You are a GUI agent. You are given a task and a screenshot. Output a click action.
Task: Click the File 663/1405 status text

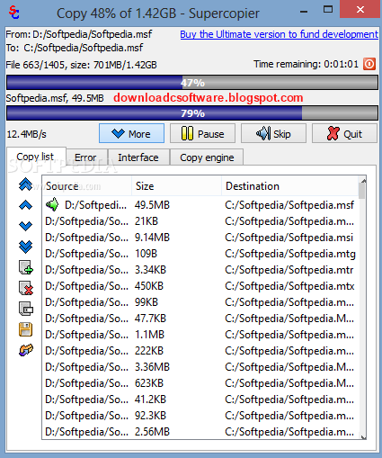[x=81, y=65]
